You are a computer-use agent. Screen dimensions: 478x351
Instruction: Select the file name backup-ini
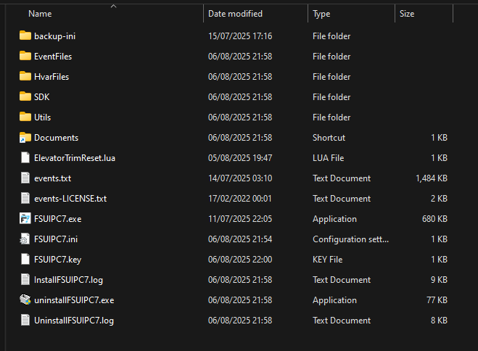tap(54, 36)
